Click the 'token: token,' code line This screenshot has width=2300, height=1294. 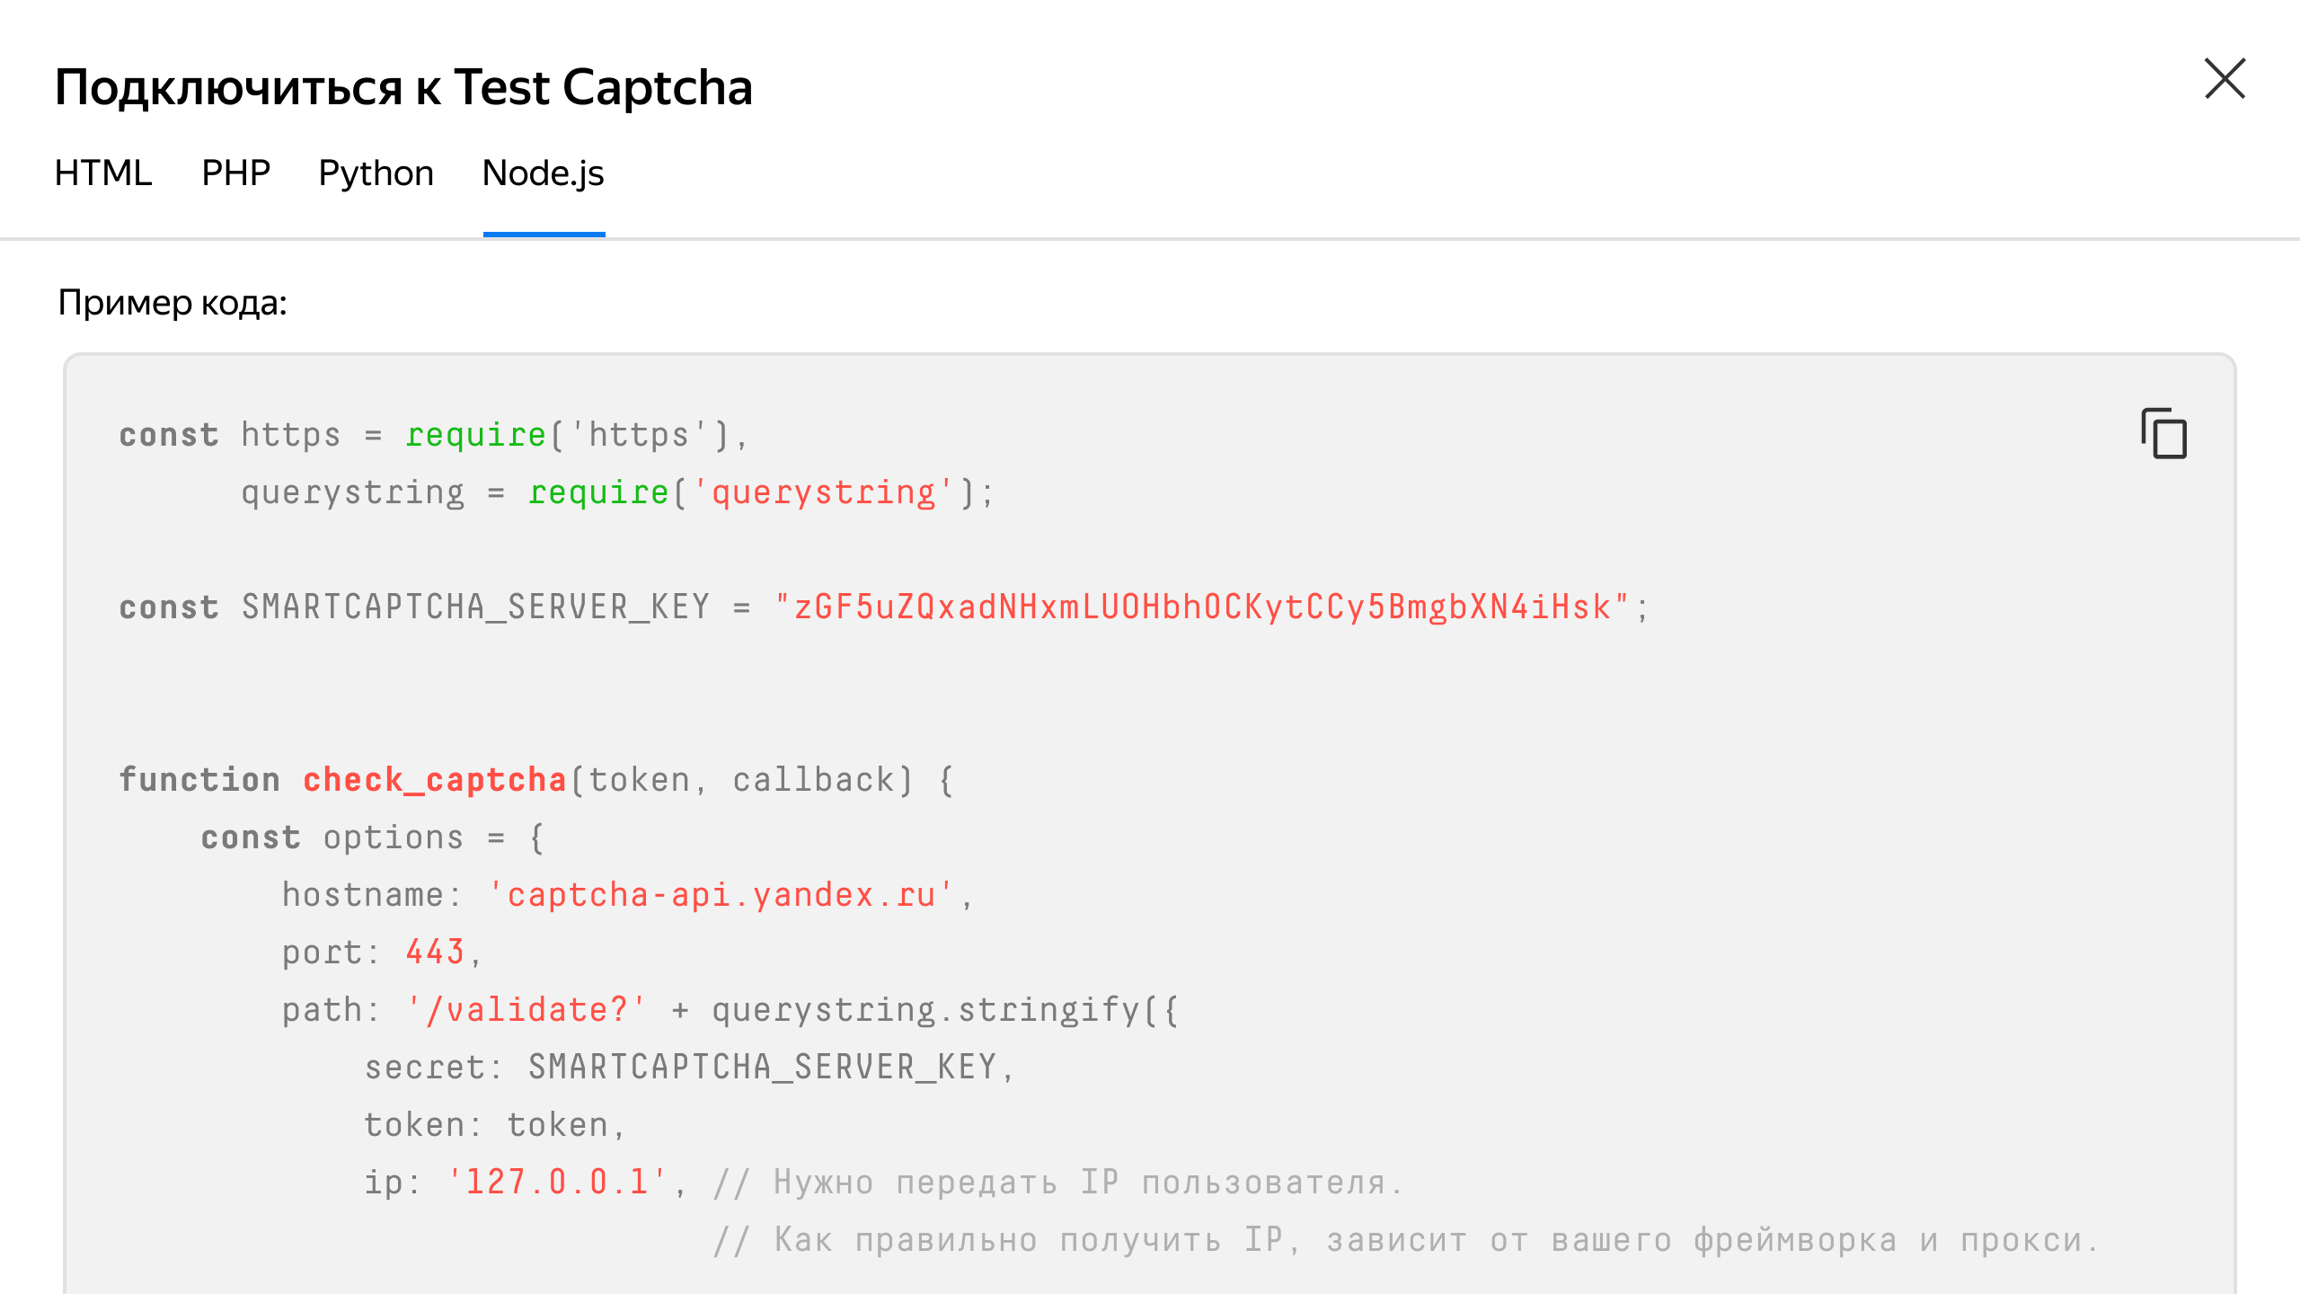tap(494, 1125)
